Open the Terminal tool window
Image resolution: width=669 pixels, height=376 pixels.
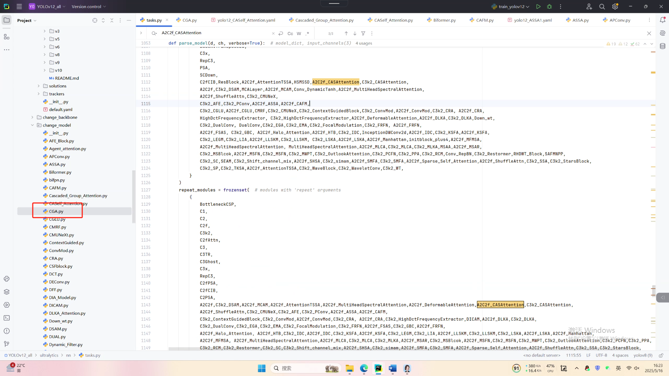7,318
